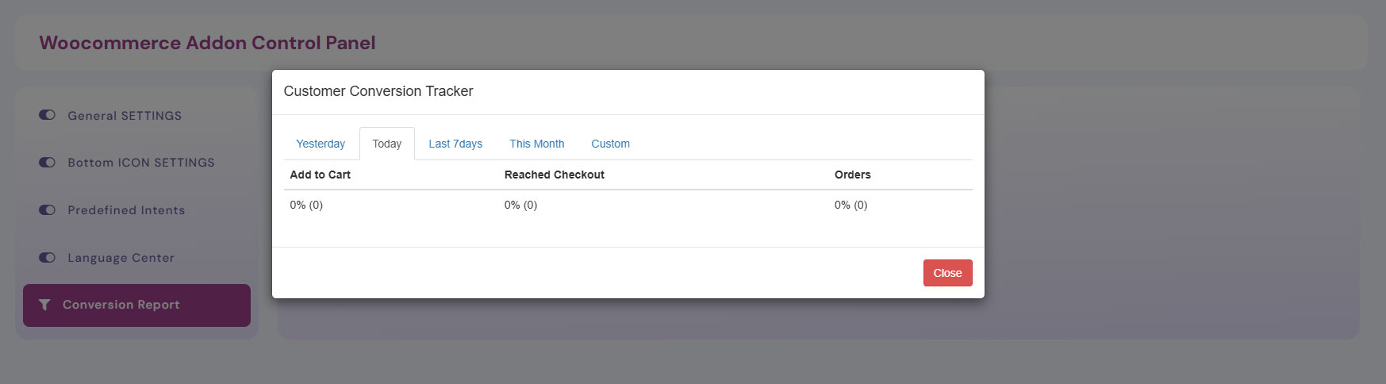1386x384 pixels.
Task: Open the Custom date range tab
Action: pos(610,144)
